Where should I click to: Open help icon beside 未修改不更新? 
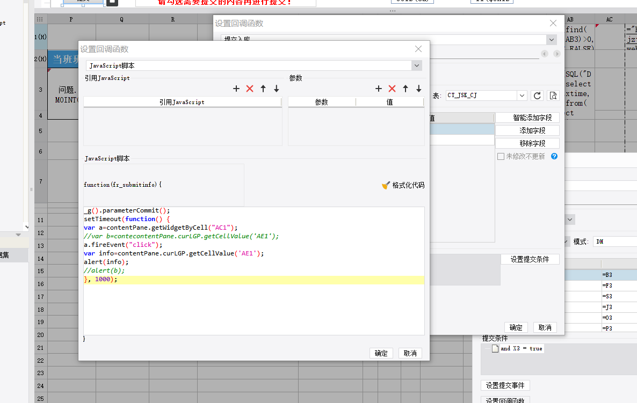pyautogui.click(x=554, y=156)
